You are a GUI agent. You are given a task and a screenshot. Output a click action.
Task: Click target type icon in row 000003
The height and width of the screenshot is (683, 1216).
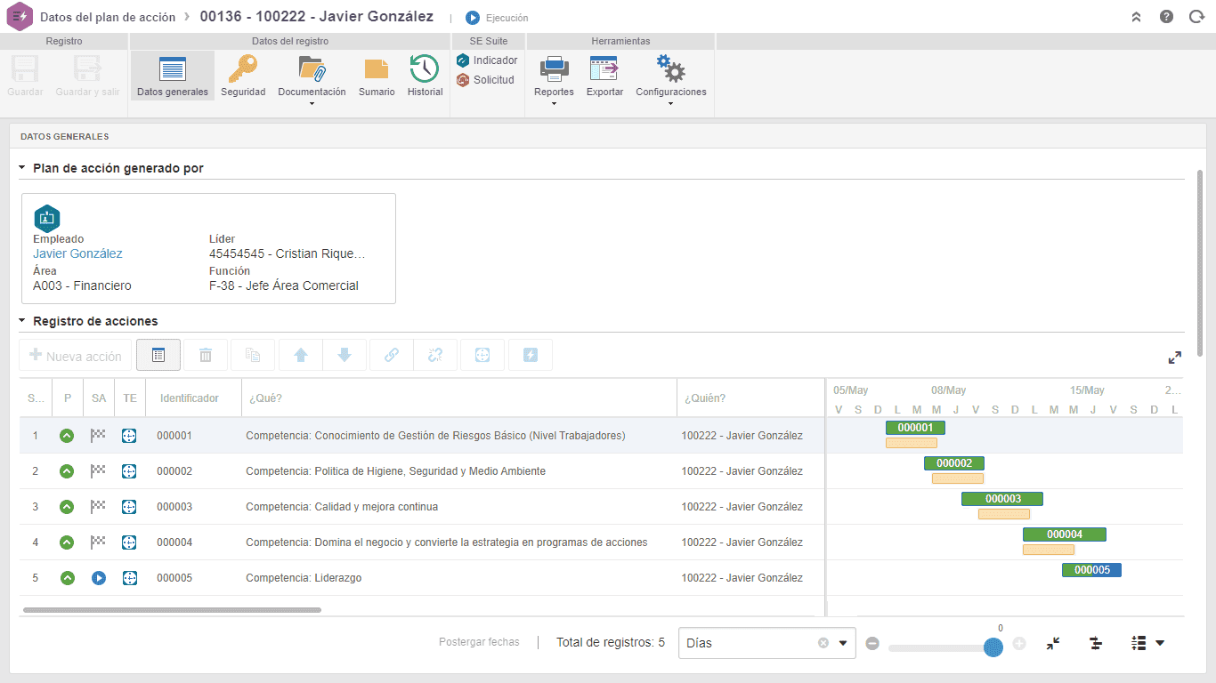point(129,507)
